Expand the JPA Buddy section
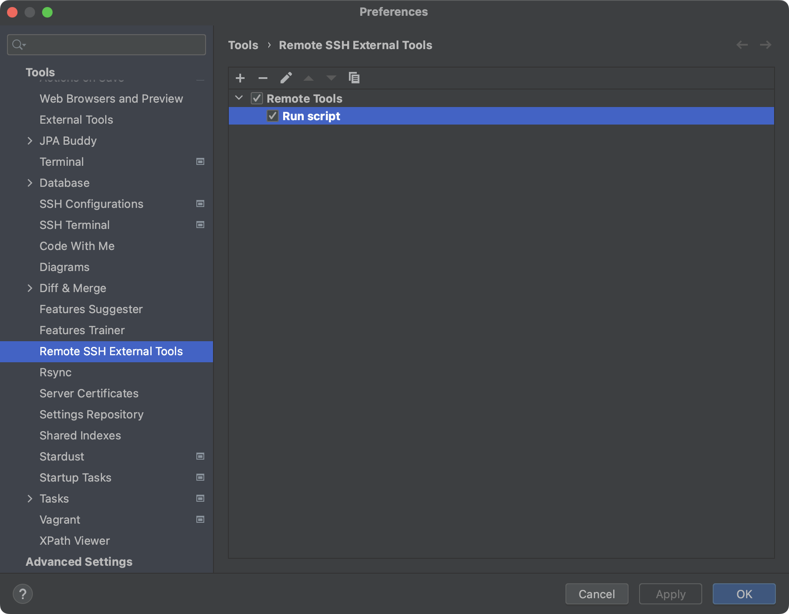 pyautogui.click(x=30, y=140)
